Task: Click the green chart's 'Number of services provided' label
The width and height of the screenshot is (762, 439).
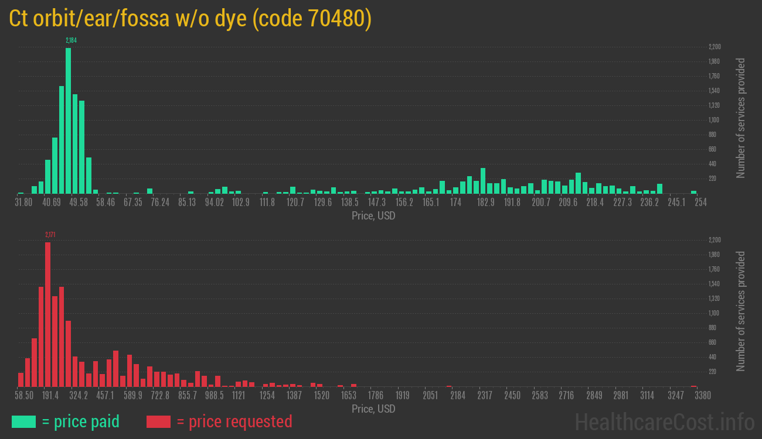Action: pos(741,118)
